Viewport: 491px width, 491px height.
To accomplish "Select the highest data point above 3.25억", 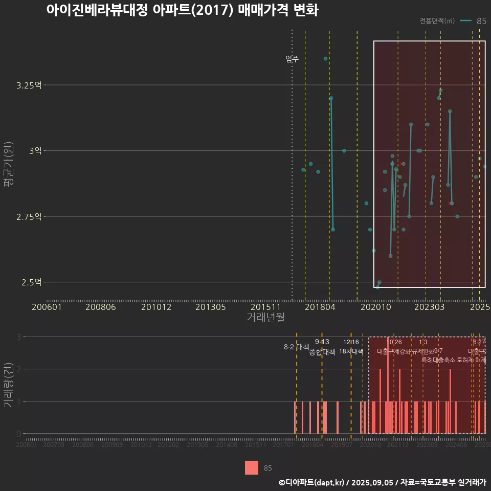I will pyautogui.click(x=325, y=59).
